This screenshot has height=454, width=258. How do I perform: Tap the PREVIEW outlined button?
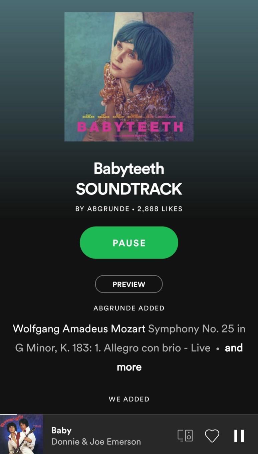pyautogui.click(x=129, y=284)
